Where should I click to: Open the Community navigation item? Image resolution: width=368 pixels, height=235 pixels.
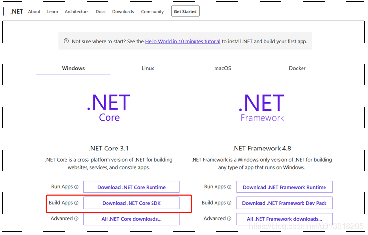pyautogui.click(x=152, y=12)
